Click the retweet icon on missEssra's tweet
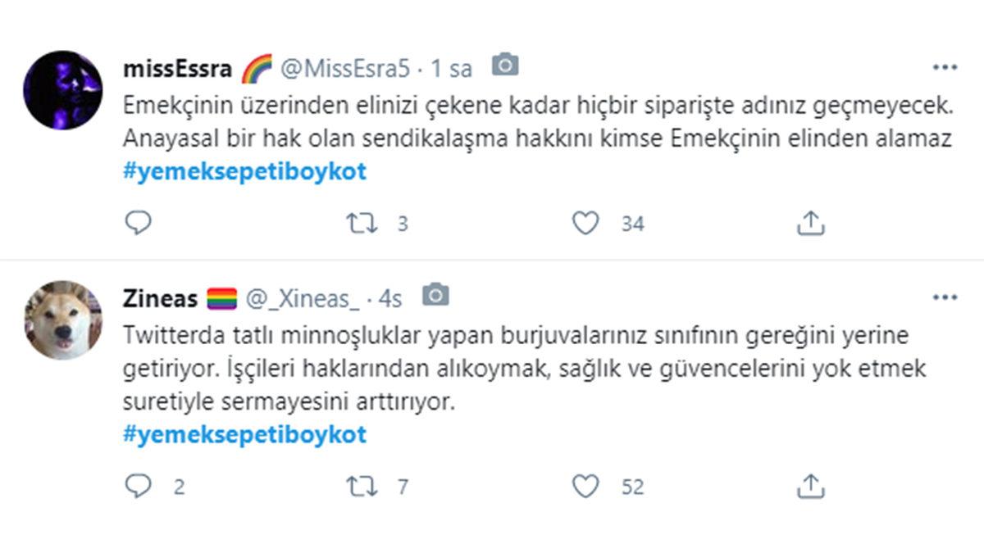This screenshot has height=553, width=984. 361,222
